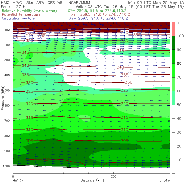Click the colorbar '20' value label
This screenshot has height=185, width=185.
[179, 146]
